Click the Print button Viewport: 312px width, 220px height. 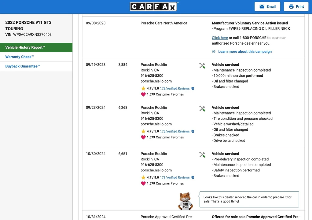296,6
